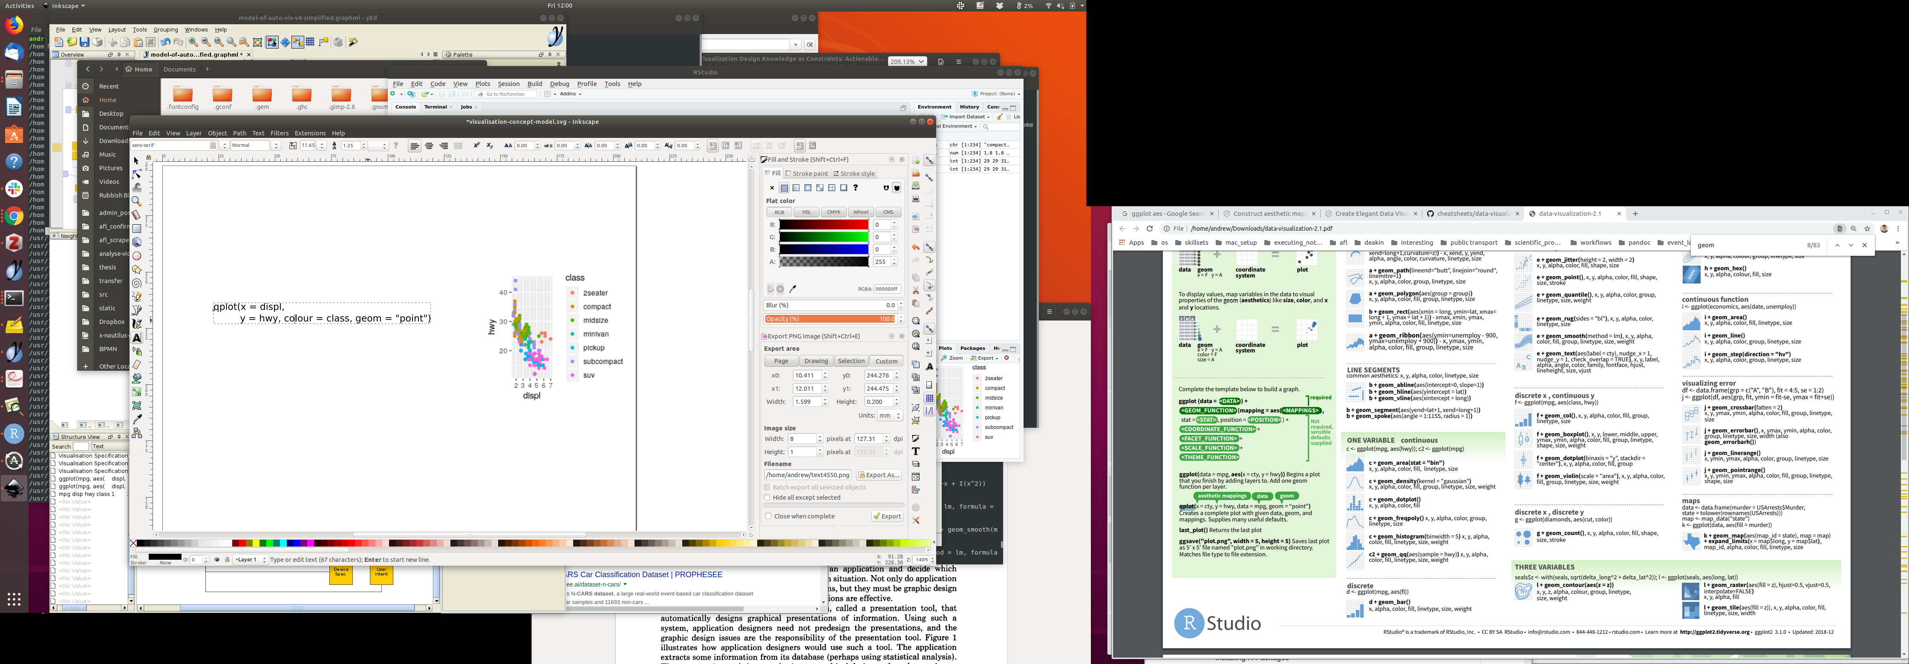Screen dimensions: 1909x664
Task: Select the Zoom tool in Inkscape toolbox
Action: tap(136, 201)
